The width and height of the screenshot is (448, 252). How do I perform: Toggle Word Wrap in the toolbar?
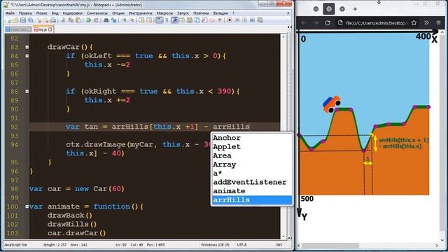160,20
